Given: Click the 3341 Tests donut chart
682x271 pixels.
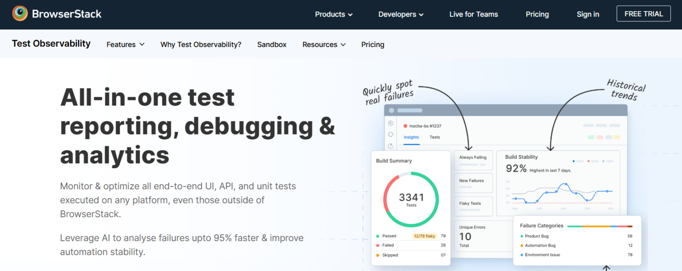Looking at the screenshot, I should (x=411, y=199).
